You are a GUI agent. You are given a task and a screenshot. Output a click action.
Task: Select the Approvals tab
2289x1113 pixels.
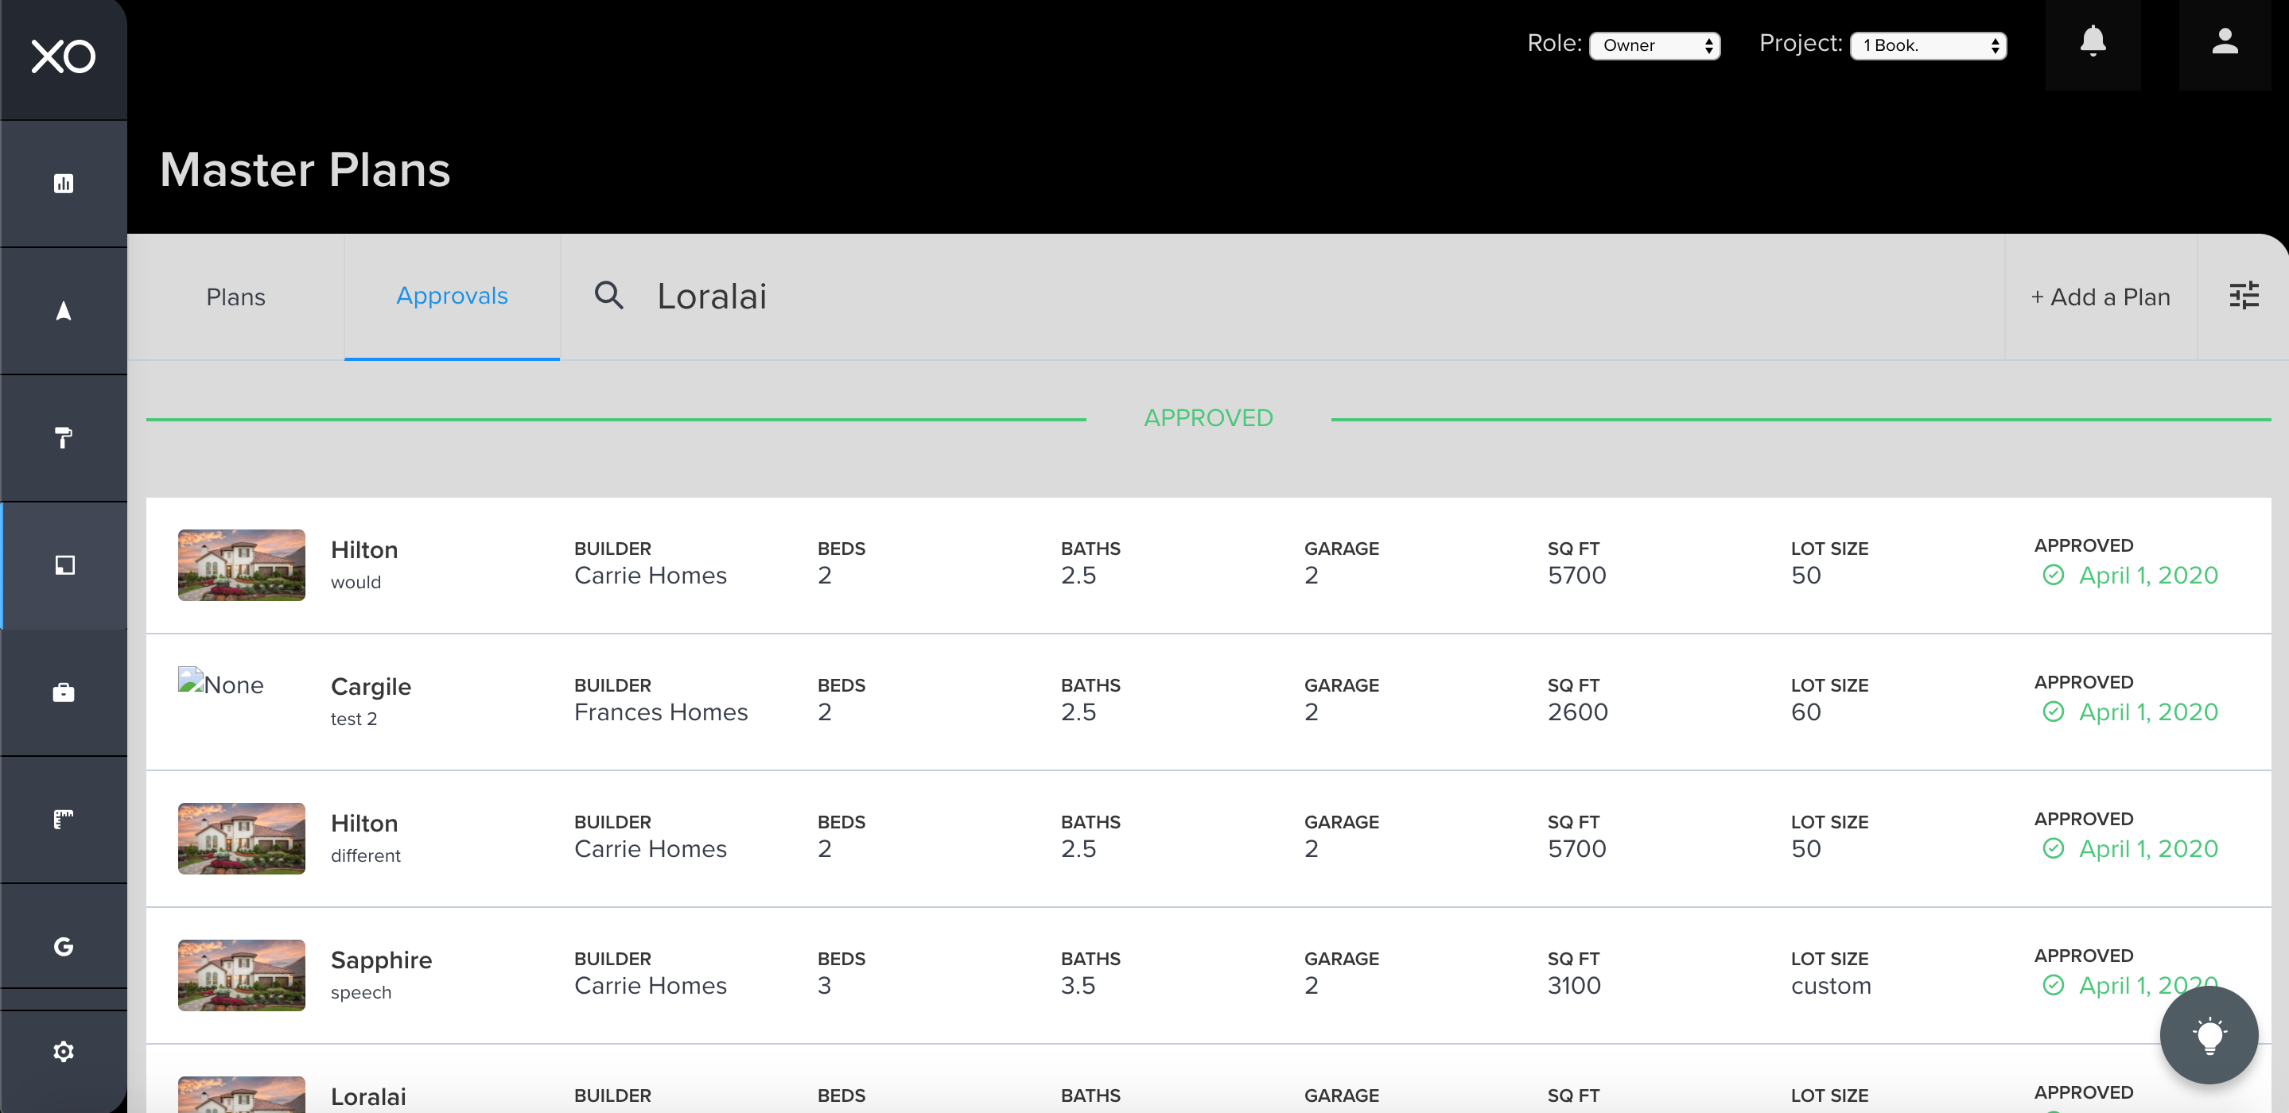click(x=452, y=296)
